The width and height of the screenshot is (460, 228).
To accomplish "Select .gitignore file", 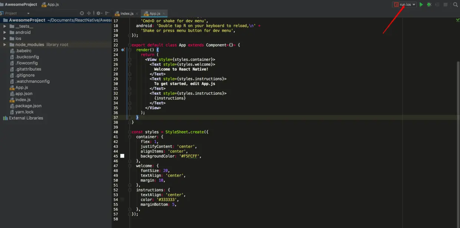I will 25,75.
